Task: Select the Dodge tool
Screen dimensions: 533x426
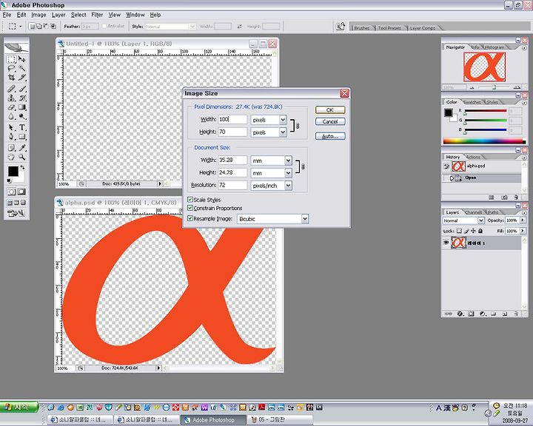Action: point(22,117)
